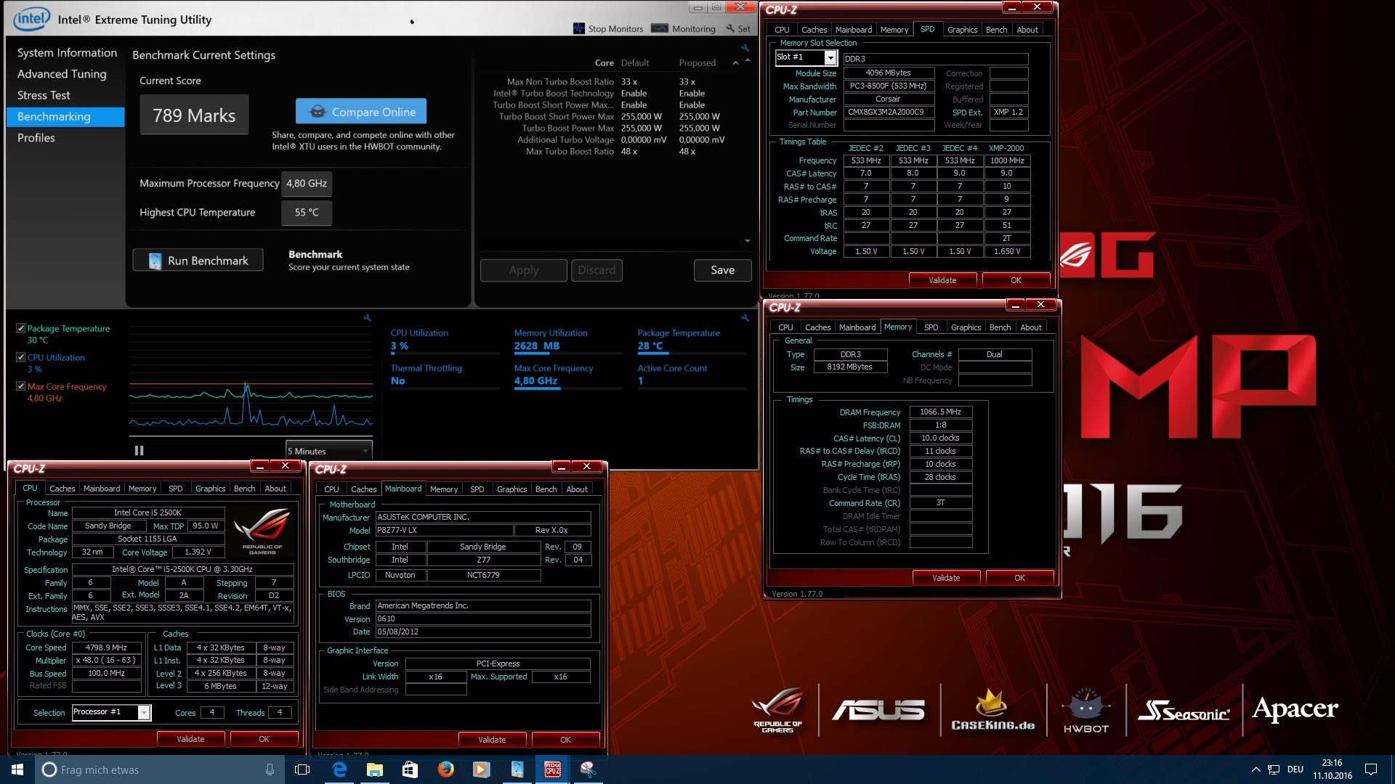Open the Windows Start menu
1395x784 pixels.
pyautogui.click(x=17, y=769)
